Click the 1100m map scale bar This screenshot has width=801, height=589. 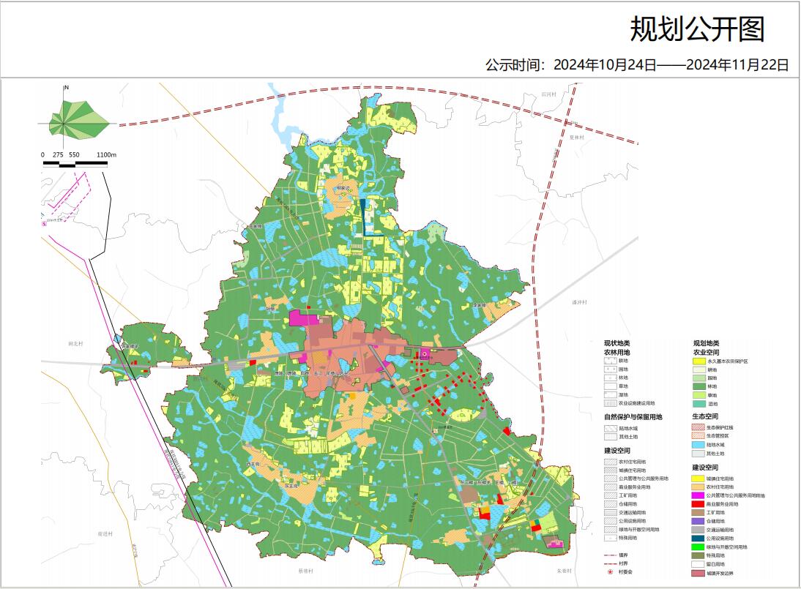75,163
